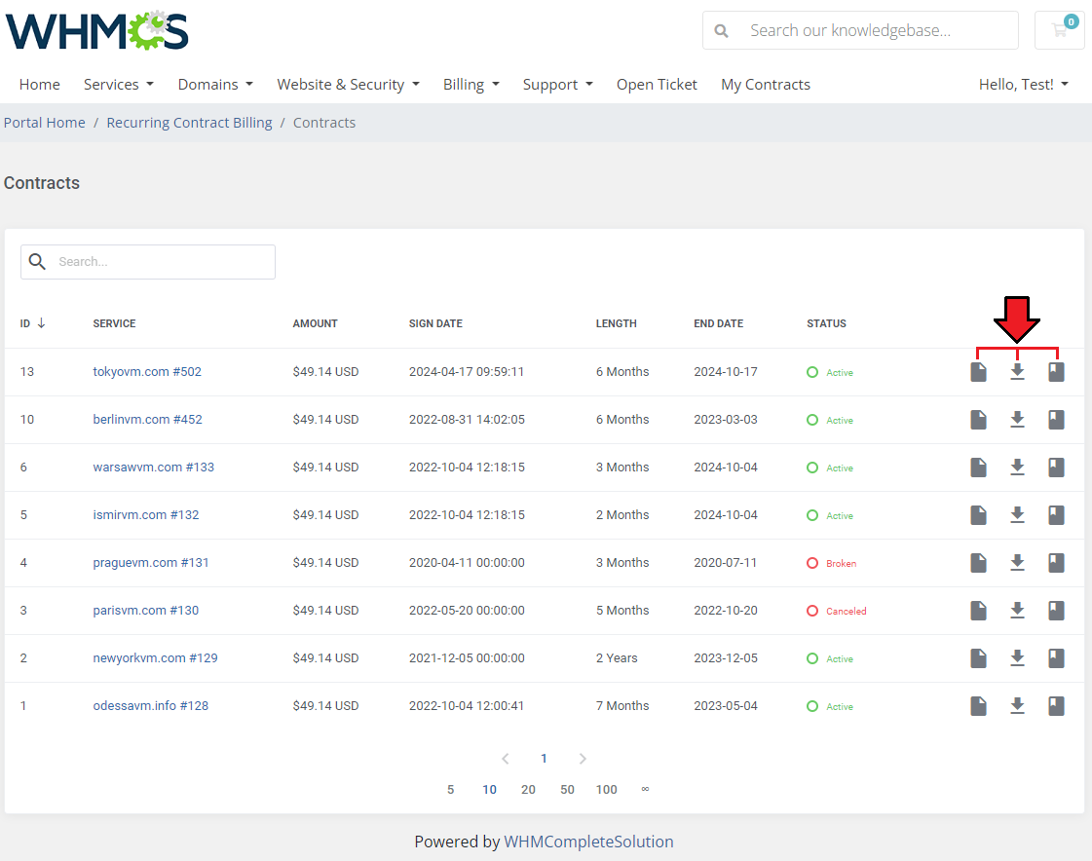
Task: Open the shopping cart
Action: click(x=1059, y=30)
